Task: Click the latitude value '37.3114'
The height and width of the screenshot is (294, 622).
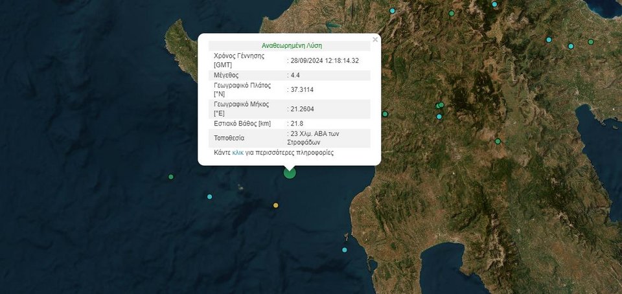Action: pos(302,90)
